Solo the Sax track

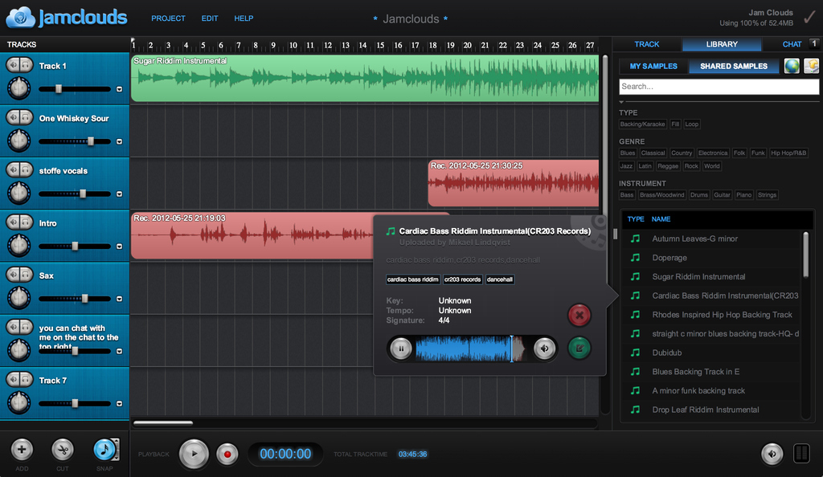coord(26,274)
